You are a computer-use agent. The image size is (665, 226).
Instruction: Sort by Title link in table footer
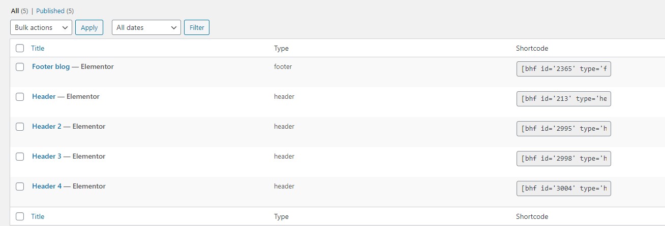(38, 216)
